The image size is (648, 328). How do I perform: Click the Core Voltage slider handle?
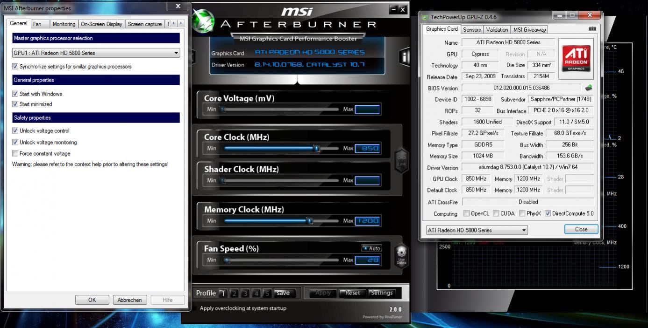pyautogui.click(x=223, y=109)
